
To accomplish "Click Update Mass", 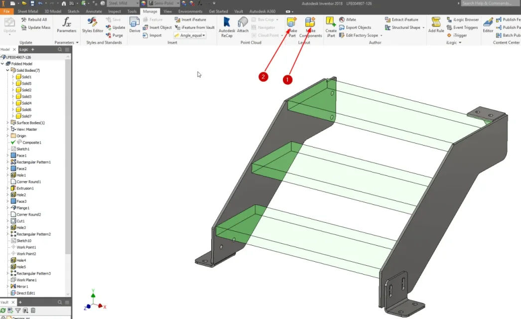I will coord(35,27).
